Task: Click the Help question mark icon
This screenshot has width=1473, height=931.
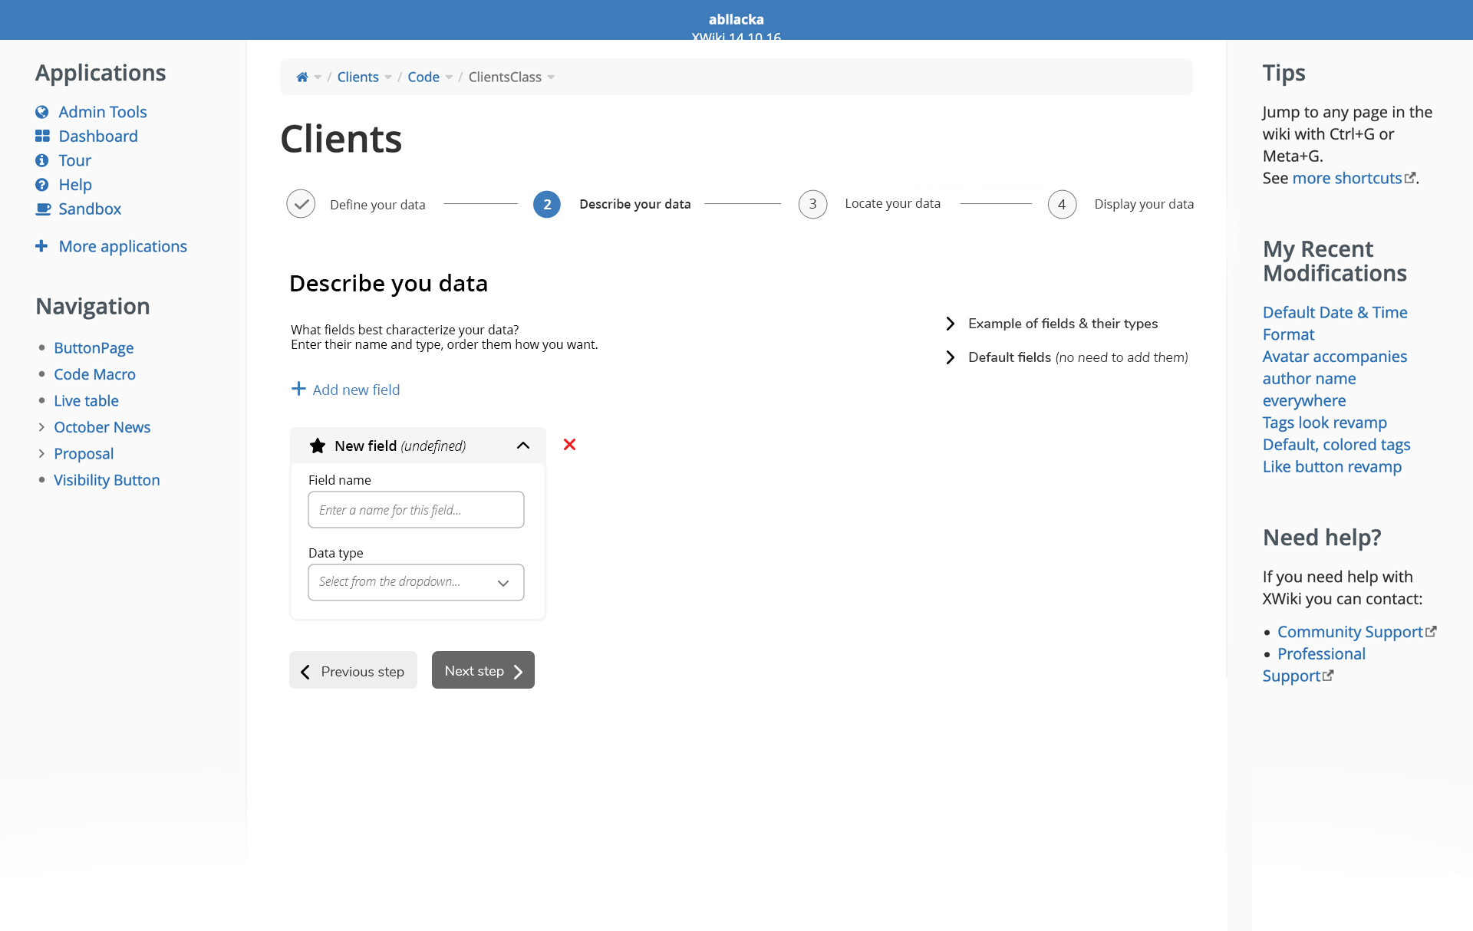Action: (42, 185)
